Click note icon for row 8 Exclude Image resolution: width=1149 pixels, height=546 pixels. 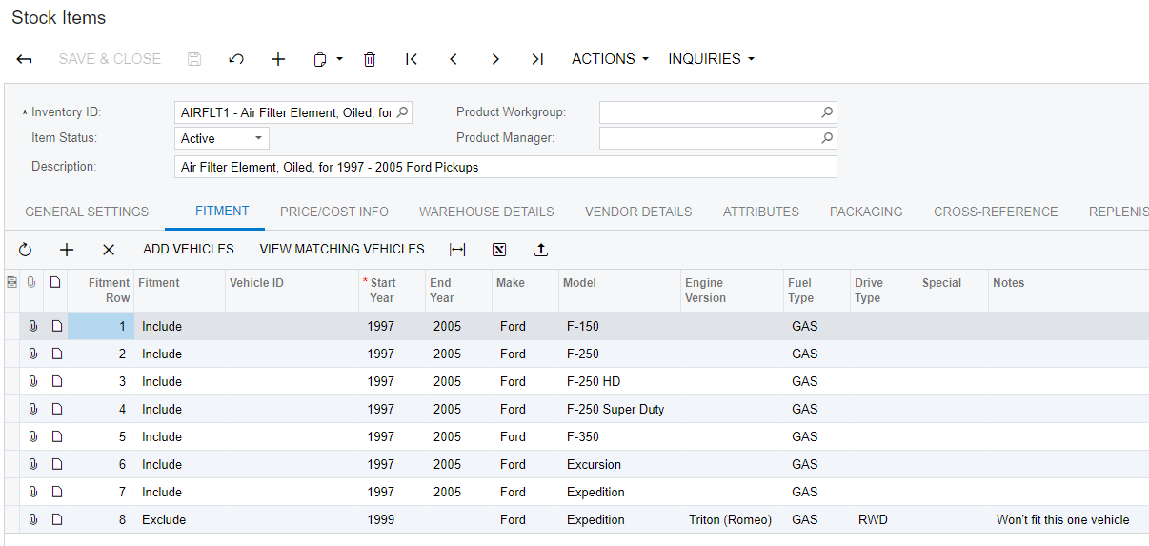(56, 519)
